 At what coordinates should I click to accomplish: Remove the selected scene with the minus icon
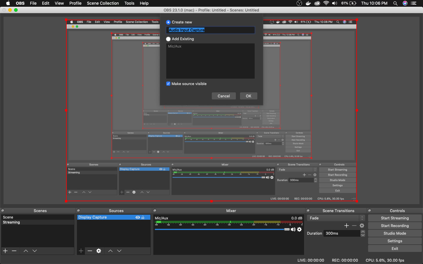pyautogui.click(x=14, y=251)
